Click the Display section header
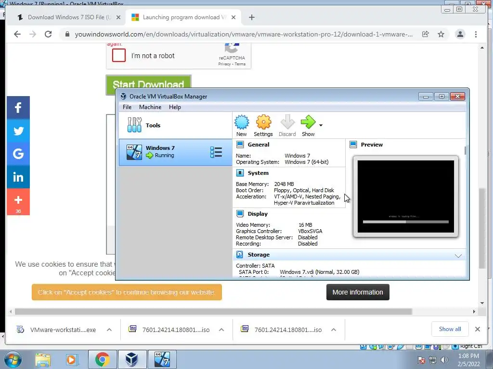 click(258, 214)
